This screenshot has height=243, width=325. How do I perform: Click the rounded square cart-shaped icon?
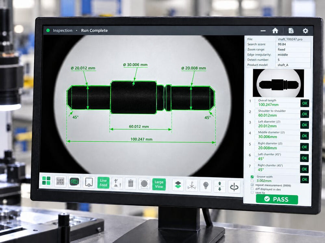[x=89, y=182]
